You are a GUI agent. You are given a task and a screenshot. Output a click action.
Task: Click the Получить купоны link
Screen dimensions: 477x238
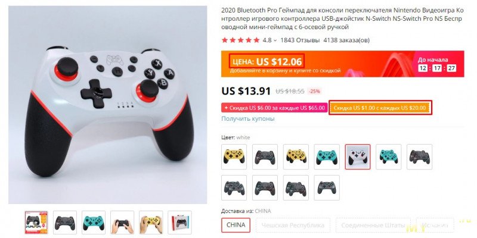[x=248, y=118]
